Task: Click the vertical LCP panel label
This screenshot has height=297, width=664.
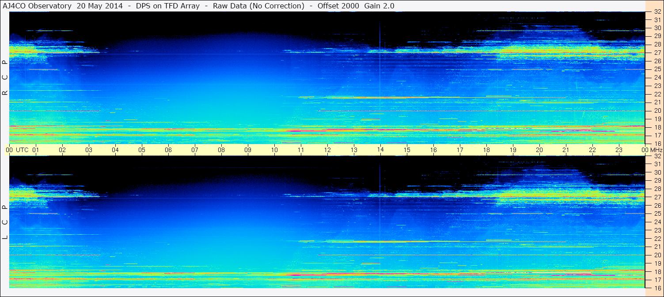Action: point(5,222)
